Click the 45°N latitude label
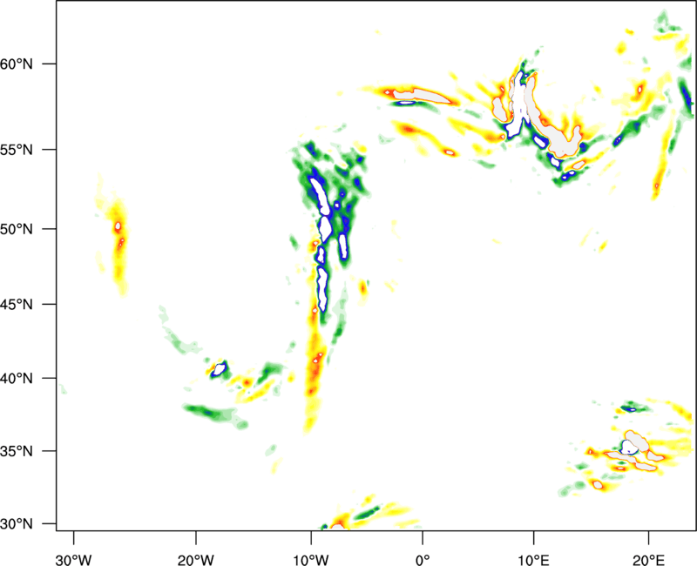Viewport: 697px width, 566px height. [x=17, y=304]
